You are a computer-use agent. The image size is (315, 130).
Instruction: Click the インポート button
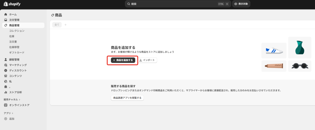coord(147,60)
